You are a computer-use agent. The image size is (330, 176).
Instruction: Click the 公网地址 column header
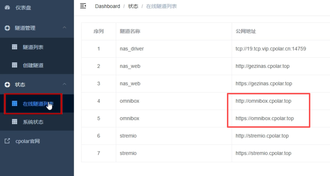(x=246, y=31)
